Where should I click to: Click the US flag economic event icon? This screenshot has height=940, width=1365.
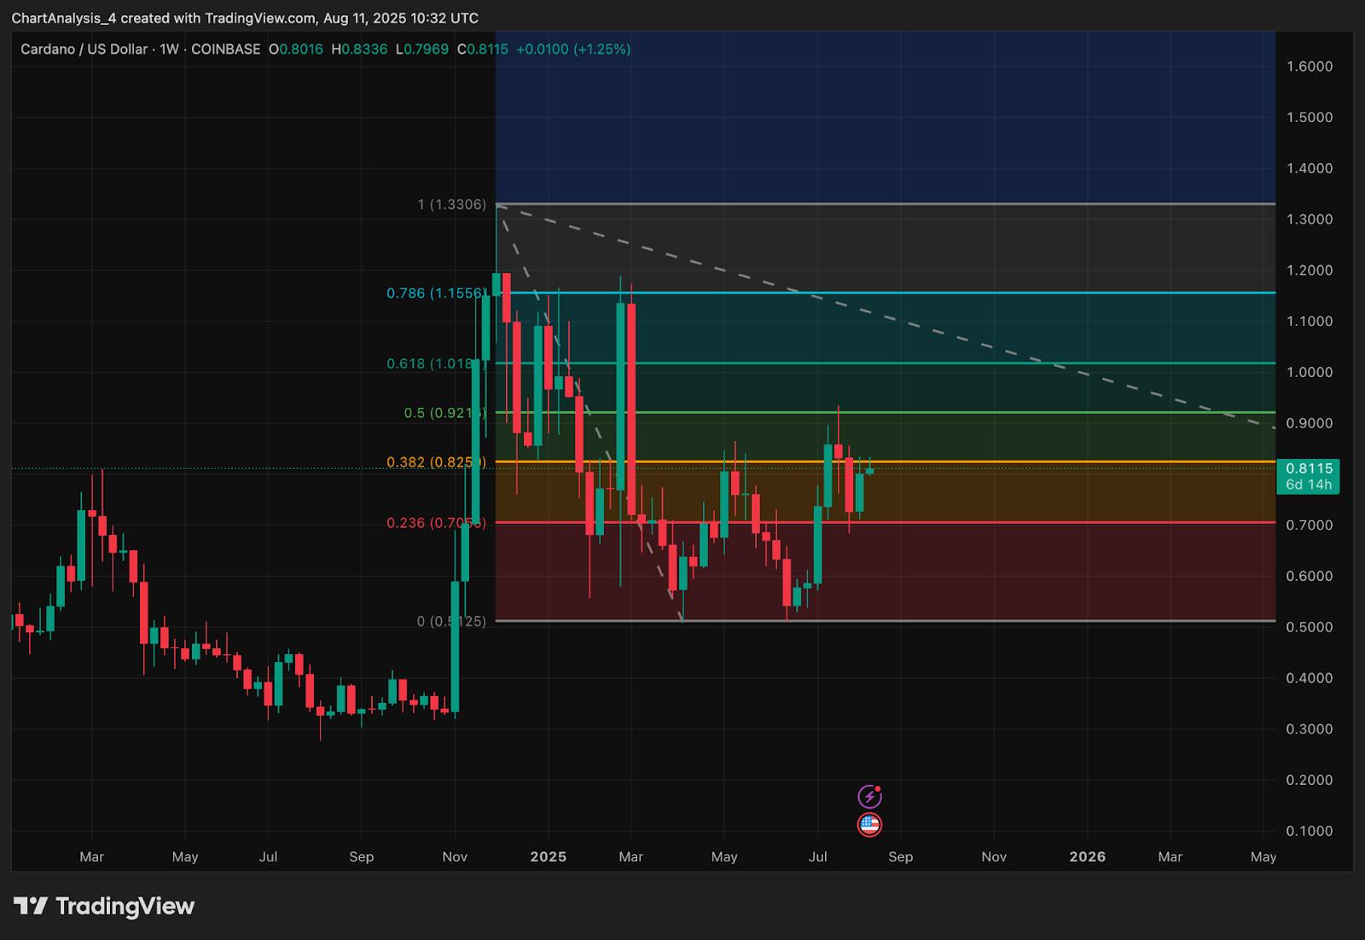click(x=869, y=825)
